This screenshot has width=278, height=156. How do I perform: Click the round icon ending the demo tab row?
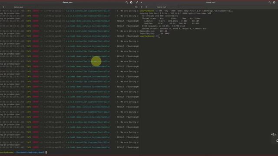[x=136, y=7]
